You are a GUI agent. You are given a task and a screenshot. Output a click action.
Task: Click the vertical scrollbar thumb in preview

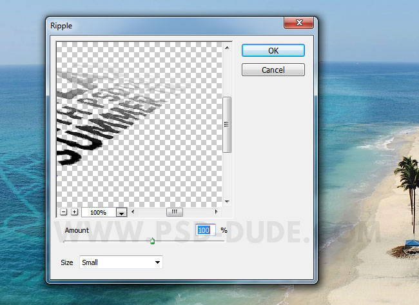pos(226,125)
